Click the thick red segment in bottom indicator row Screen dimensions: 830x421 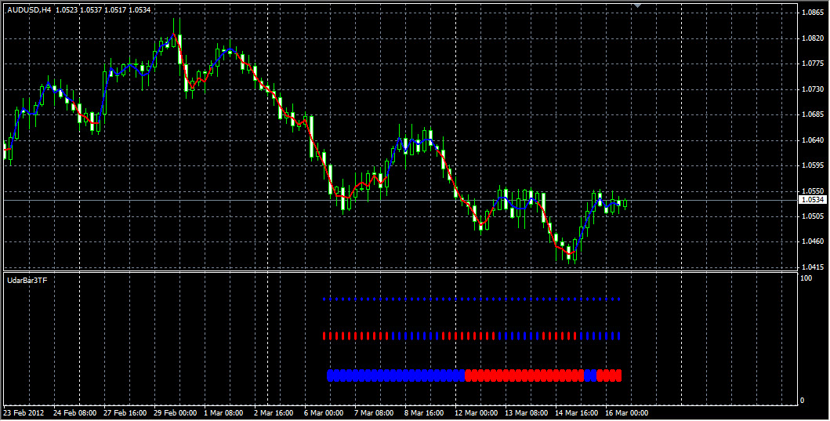click(524, 376)
